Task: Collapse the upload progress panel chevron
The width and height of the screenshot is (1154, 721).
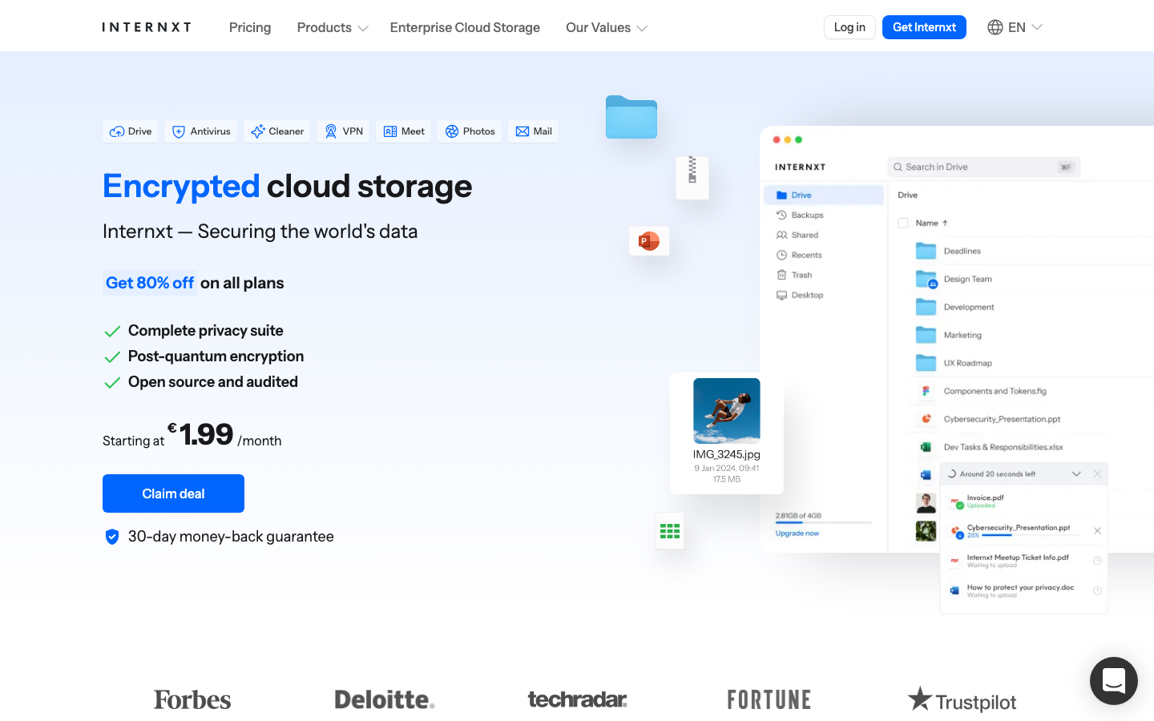Action: point(1076,474)
